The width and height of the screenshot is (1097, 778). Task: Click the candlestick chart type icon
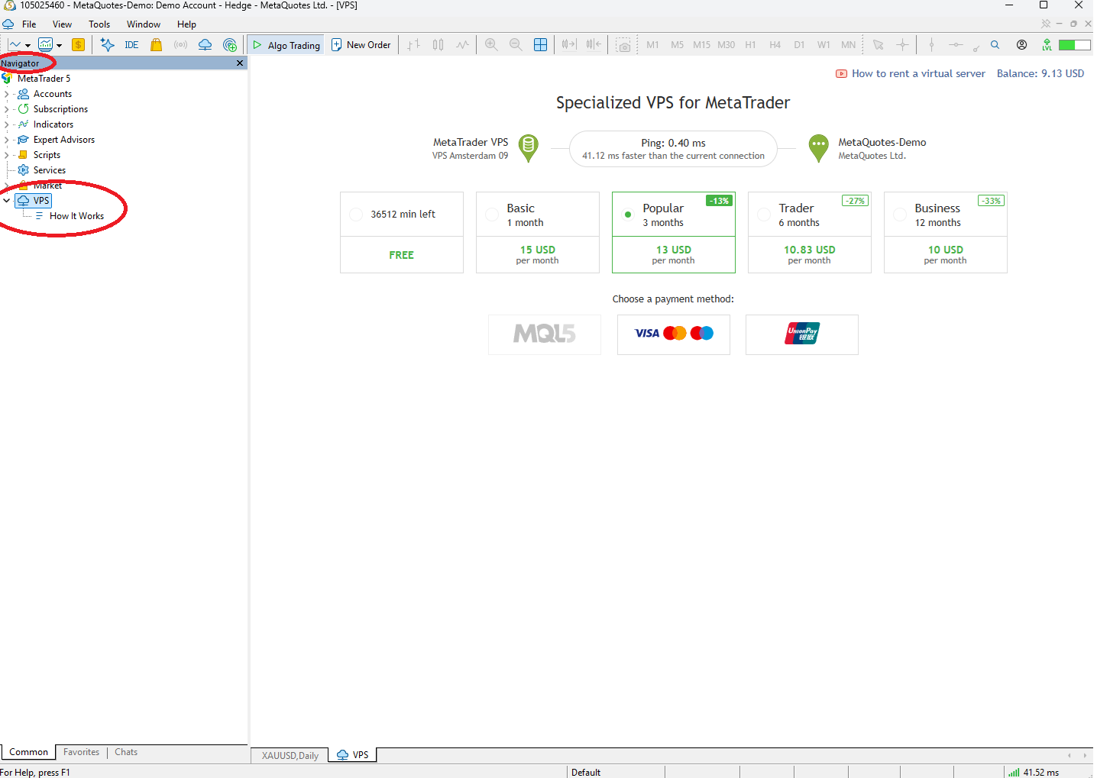click(x=438, y=45)
